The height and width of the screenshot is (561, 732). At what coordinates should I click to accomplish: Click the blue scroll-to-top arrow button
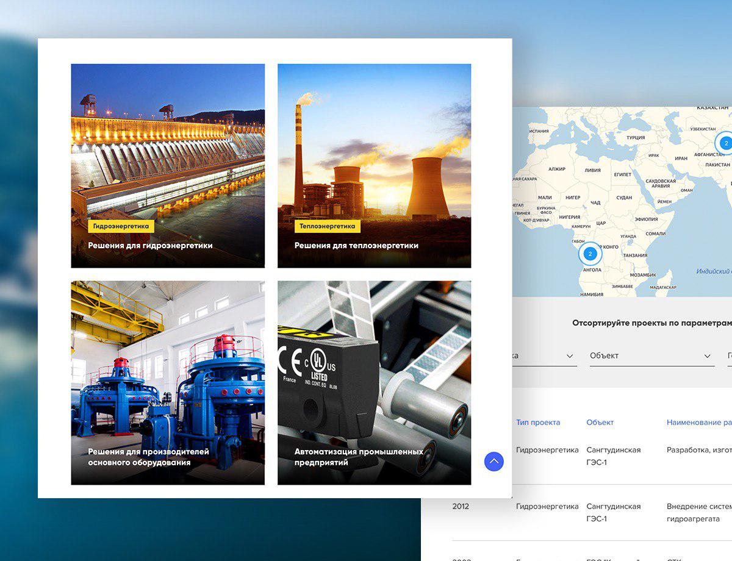click(x=494, y=462)
